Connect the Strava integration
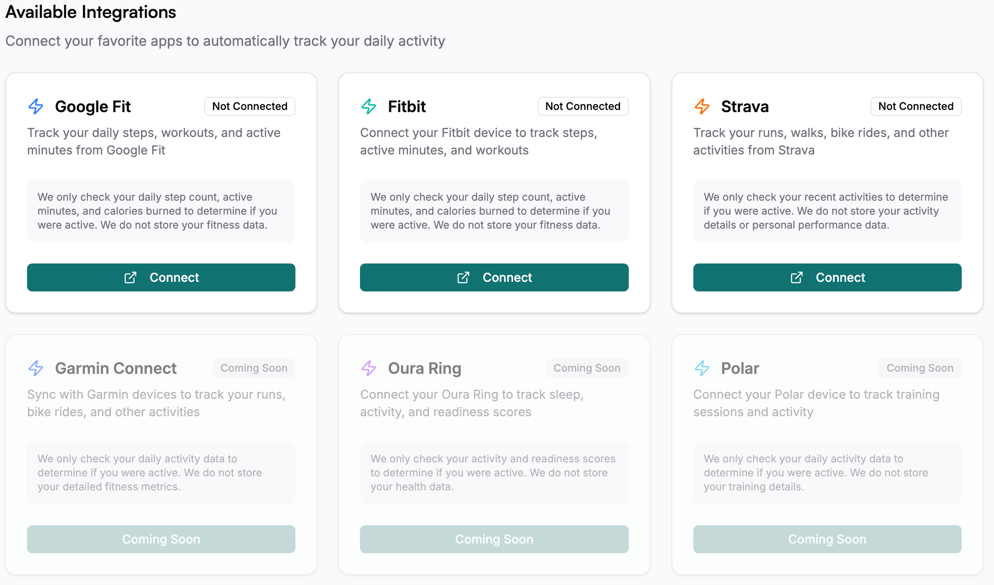Image resolution: width=994 pixels, height=585 pixels. pyautogui.click(x=827, y=277)
